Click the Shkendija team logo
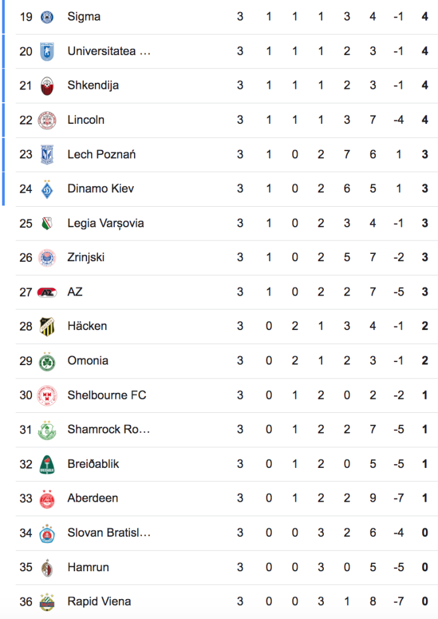Image resolution: width=438 pixels, height=619 pixels. 47,86
